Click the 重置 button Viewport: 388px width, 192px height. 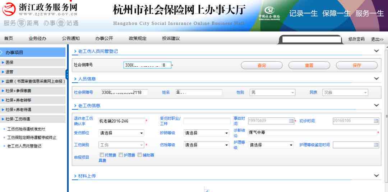(x=309, y=66)
